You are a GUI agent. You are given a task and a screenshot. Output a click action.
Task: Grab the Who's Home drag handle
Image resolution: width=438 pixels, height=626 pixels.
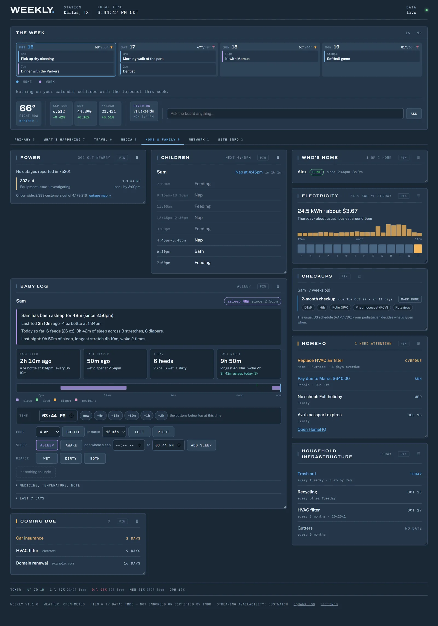pyautogui.click(x=419, y=157)
